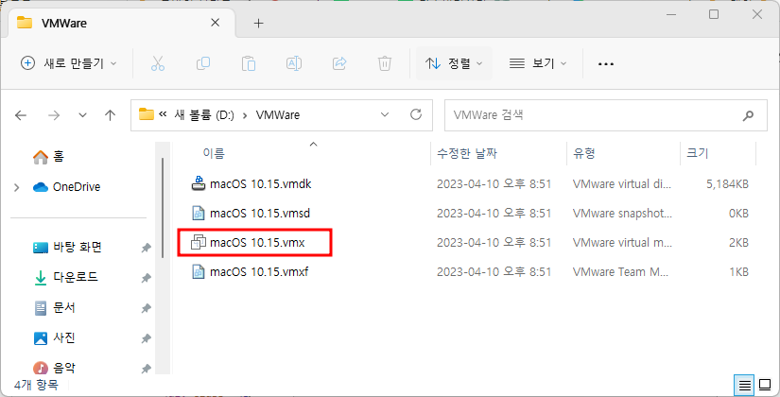The width and height of the screenshot is (780, 397).
Task: Click the Rename icon in toolbar
Action: point(294,63)
